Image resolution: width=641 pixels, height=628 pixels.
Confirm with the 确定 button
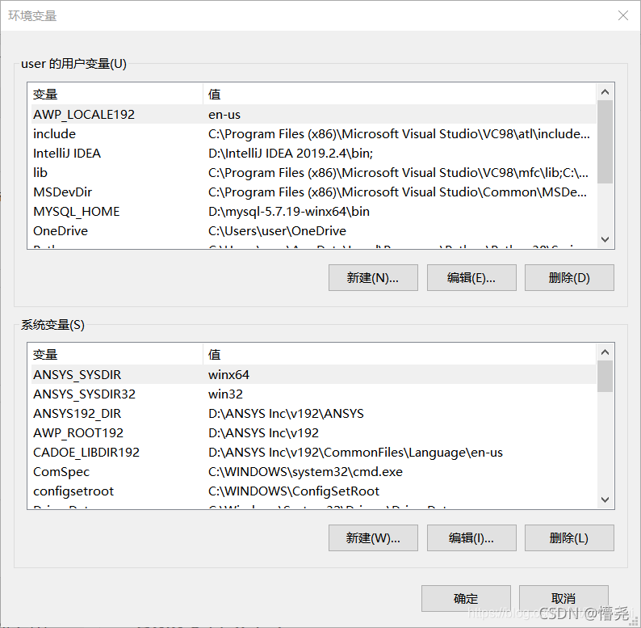coord(466,599)
